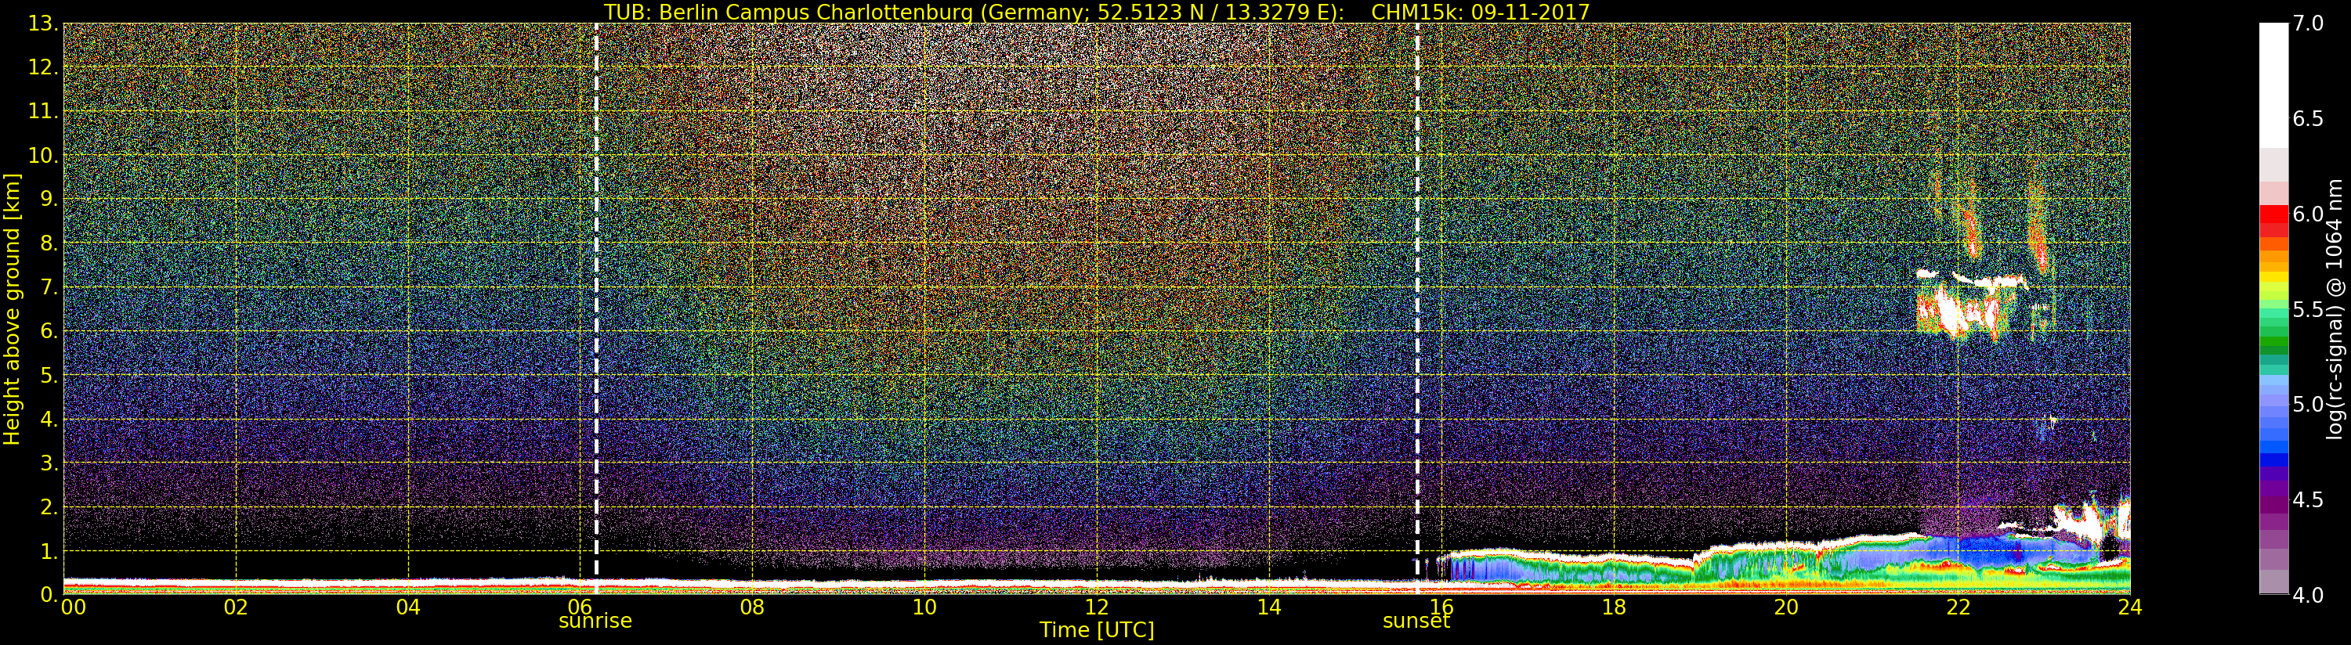
Task: Click the '06' time axis tick label
Action: pyautogui.click(x=581, y=607)
